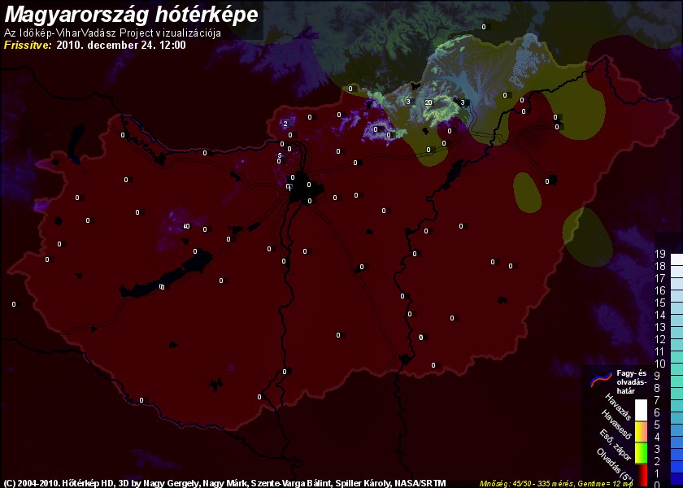Select the snow depth marker labeled 5
This screenshot has width=683, height=488.
(280, 155)
